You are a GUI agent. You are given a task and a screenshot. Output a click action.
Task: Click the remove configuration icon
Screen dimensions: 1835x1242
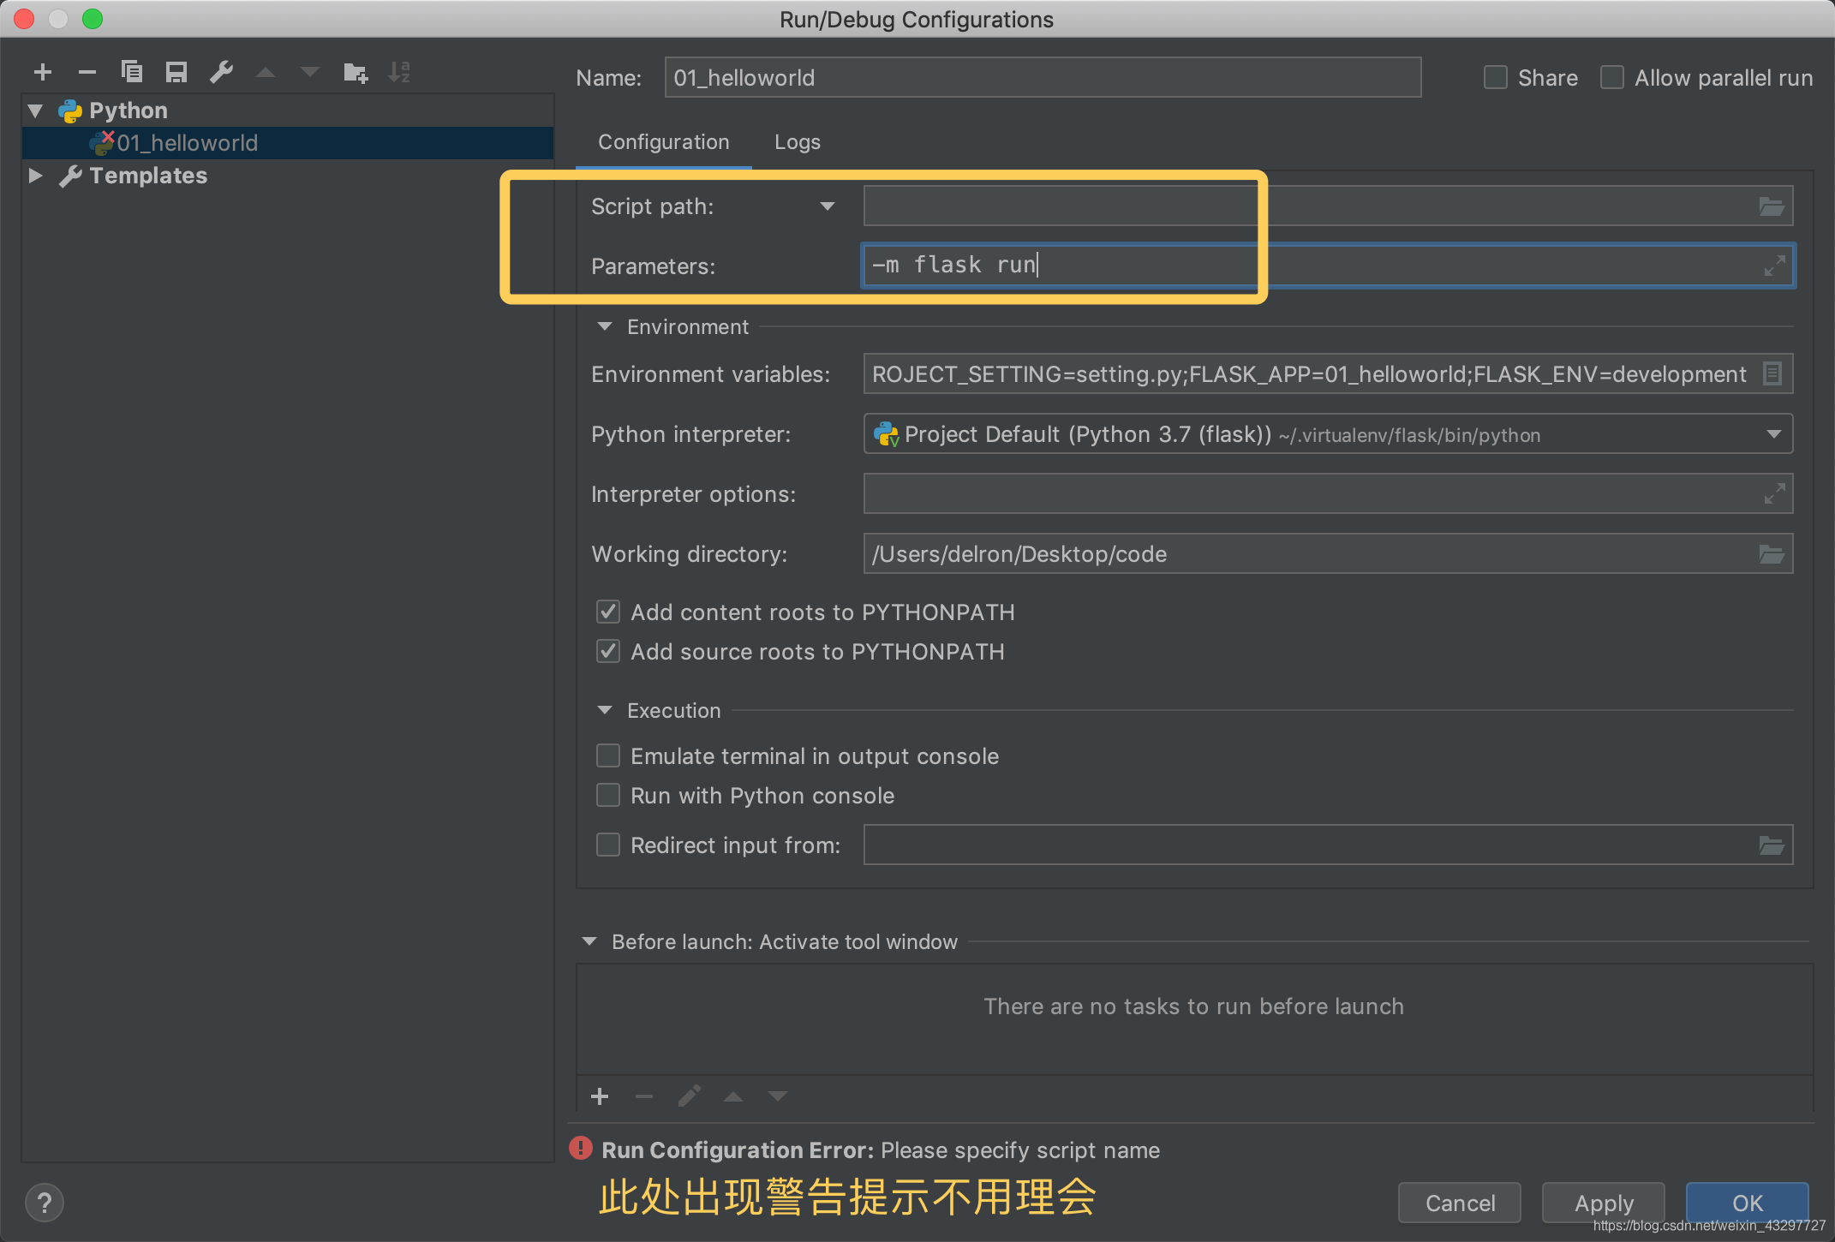[86, 71]
